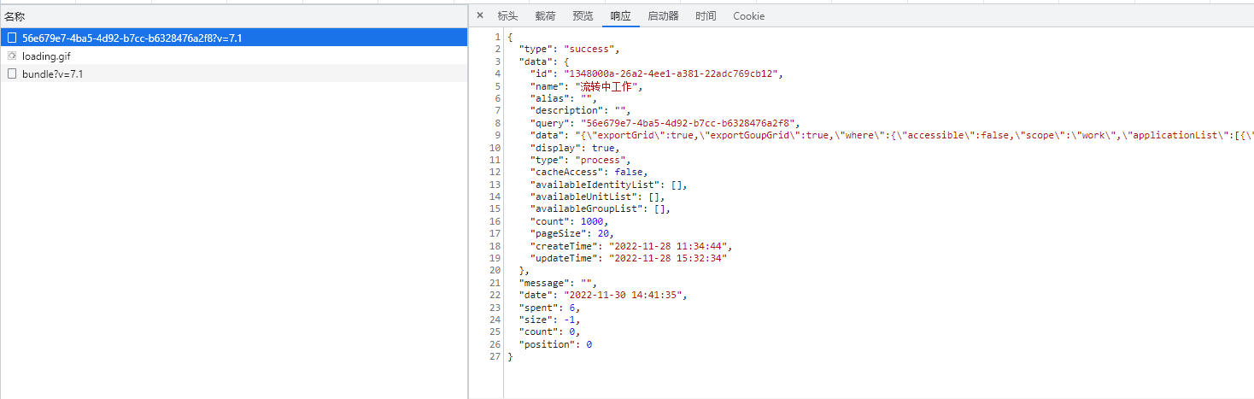Close the request details panel
Viewport: 1254px width, 399px height.
click(480, 15)
